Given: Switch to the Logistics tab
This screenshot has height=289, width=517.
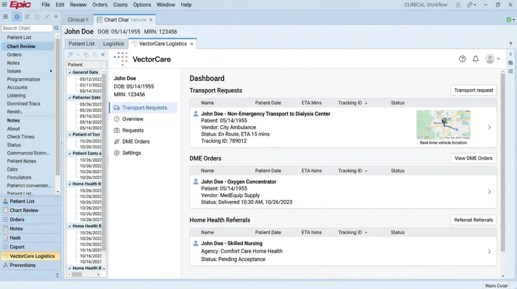Looking at the screenshot, I should (113, 44).
